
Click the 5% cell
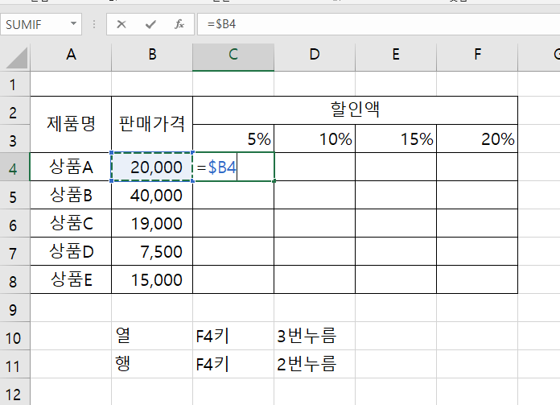click(x=233, y=138)
